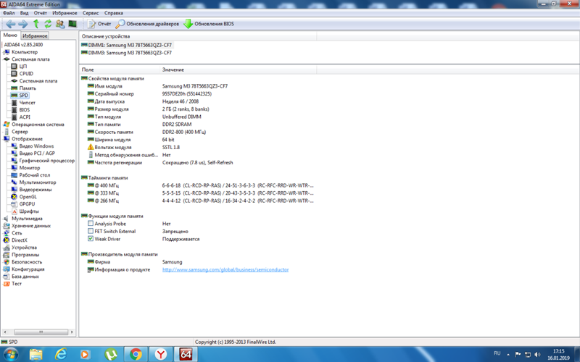Switch to the Меню tab
The height and width of the screenshot is (362, 580).
click(x=10, y=35)
